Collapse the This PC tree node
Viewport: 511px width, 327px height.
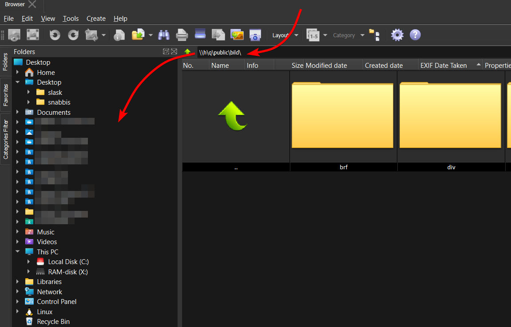click(x=18, y=252)
